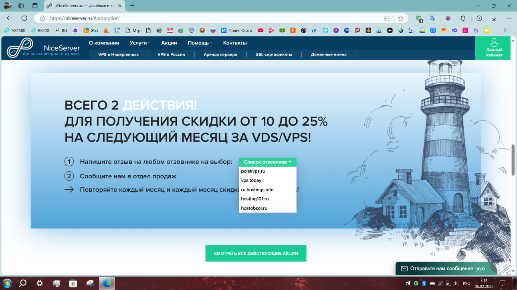This screenshot has width=517, height=290.
Task: Open taskbar search magnifier
Action: (x=23, y=283)
